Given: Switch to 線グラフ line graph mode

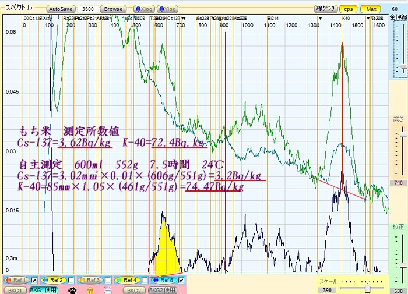Looking at the screenshot, I should [326, 9].
